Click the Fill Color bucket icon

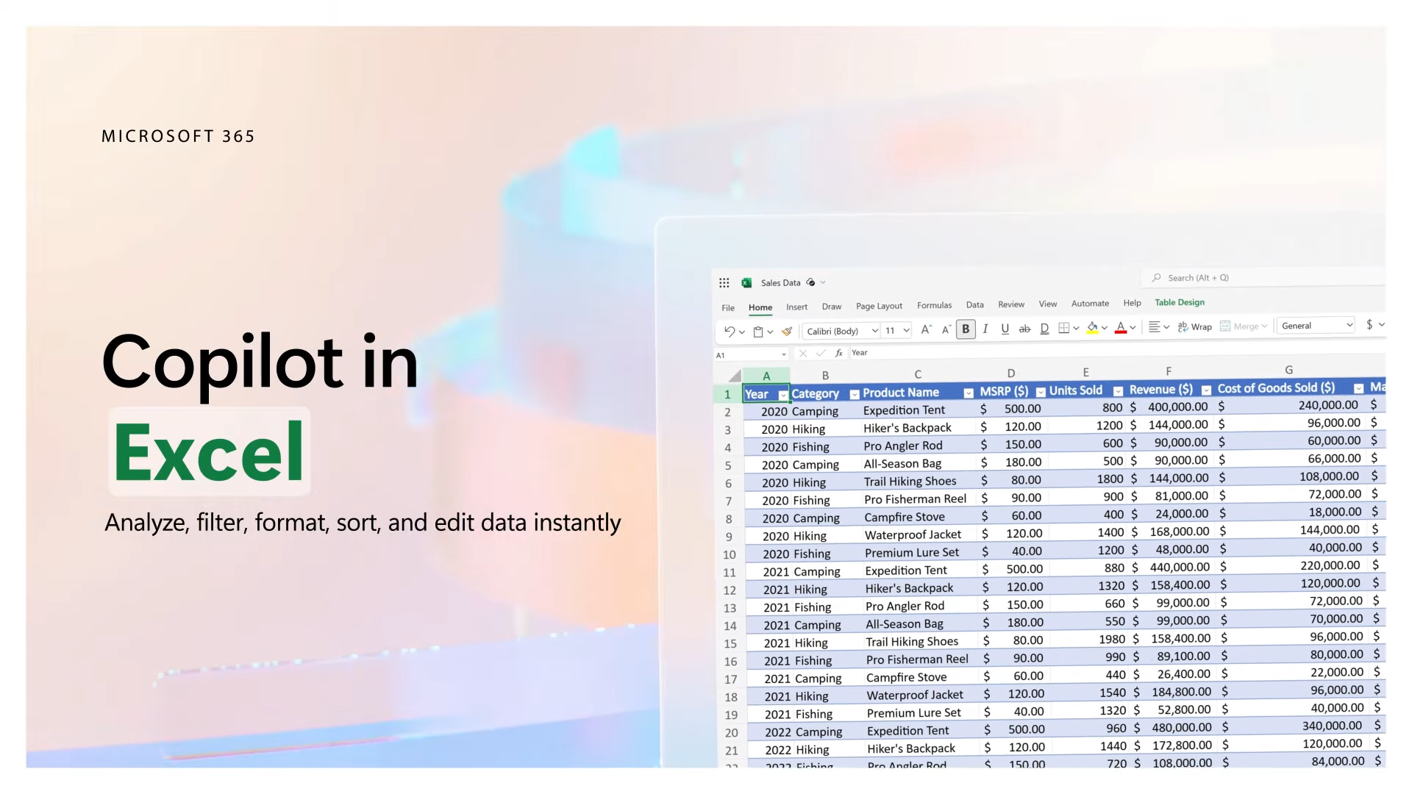(x=1092, y=327)
